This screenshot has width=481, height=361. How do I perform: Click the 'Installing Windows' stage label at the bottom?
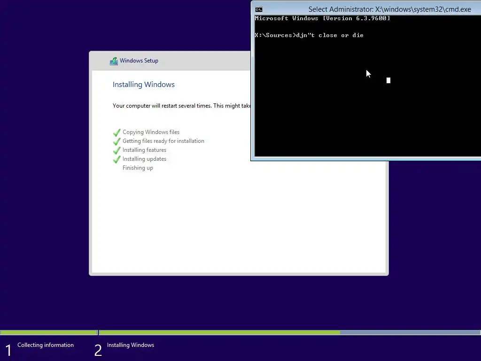(131, 345)
